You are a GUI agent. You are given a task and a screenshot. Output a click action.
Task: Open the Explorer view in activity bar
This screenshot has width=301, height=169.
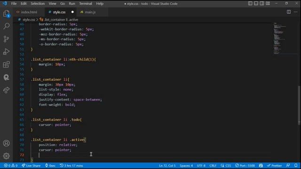(x=6, y=14)
